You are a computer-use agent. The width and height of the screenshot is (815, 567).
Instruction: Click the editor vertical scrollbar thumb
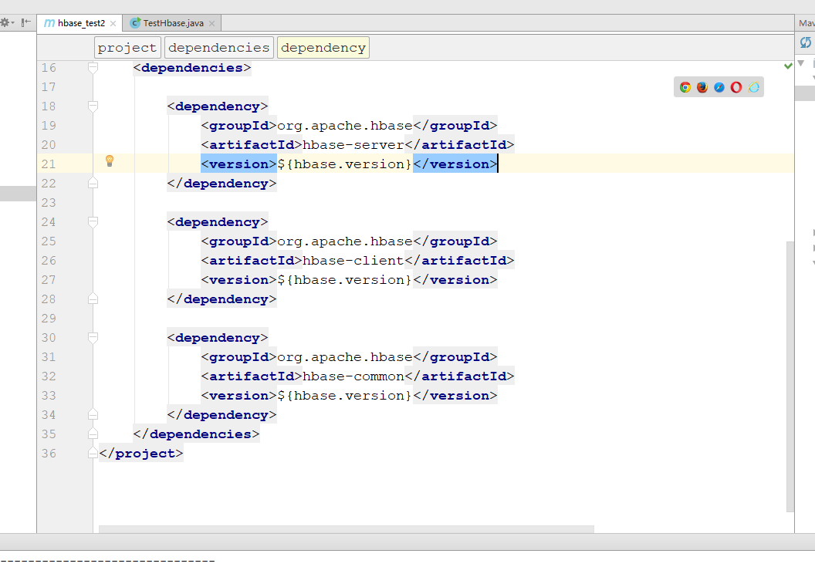790,376
